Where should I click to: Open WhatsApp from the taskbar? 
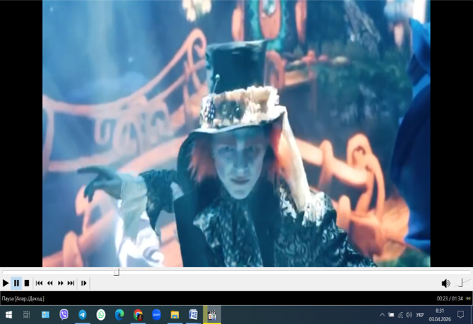[x=101, y=315]
